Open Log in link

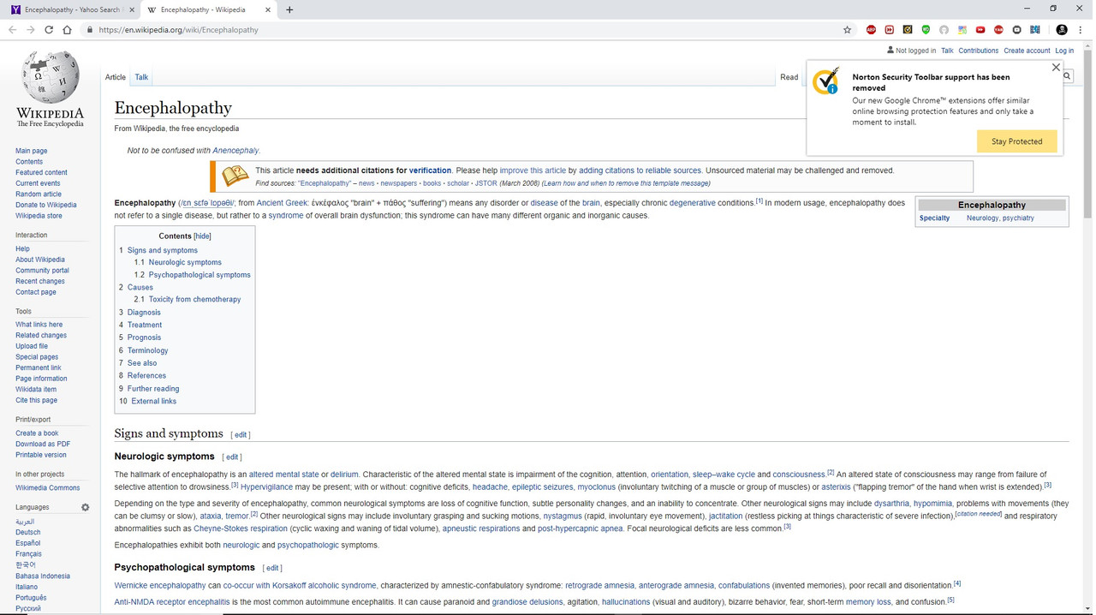pyautogui.click(x=1064, y=51)
